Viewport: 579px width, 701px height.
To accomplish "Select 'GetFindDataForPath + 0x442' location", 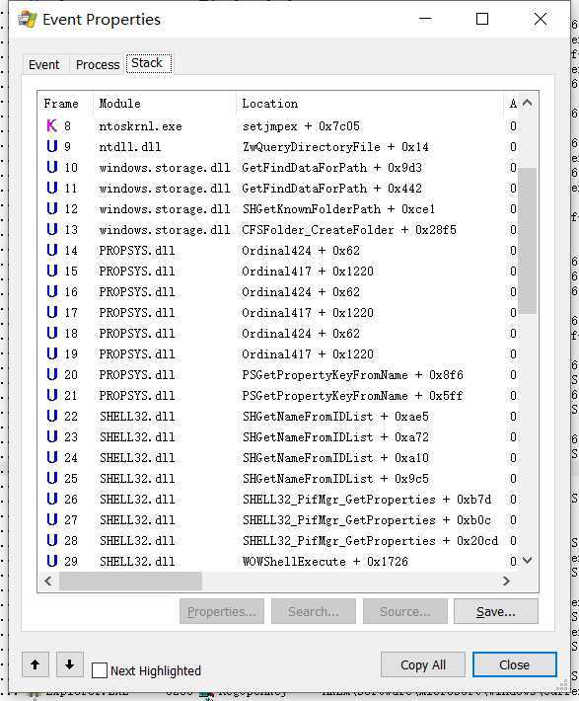I will (332, 189).
